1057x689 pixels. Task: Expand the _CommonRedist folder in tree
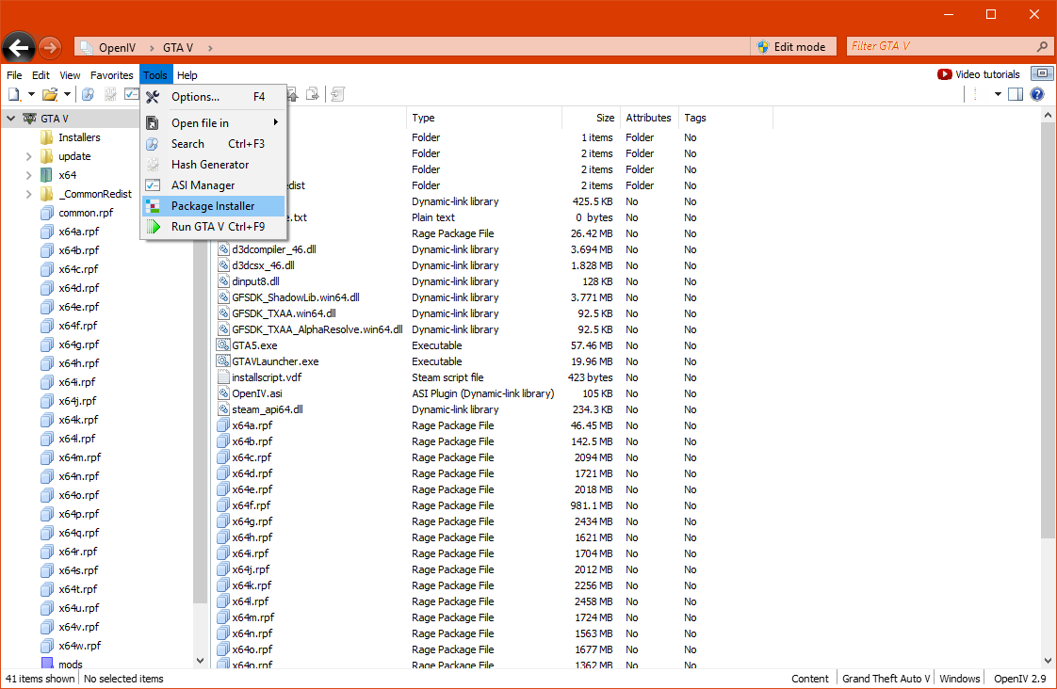(28, 194)
